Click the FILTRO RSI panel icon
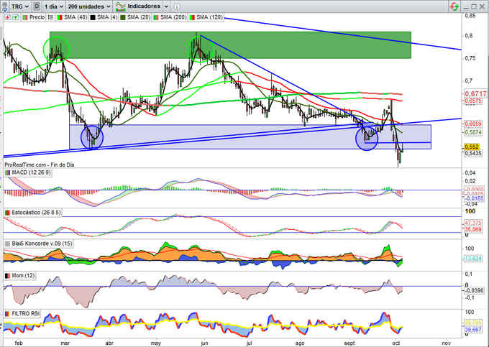The width and height of the screenshot is (489, 347). 7,314
